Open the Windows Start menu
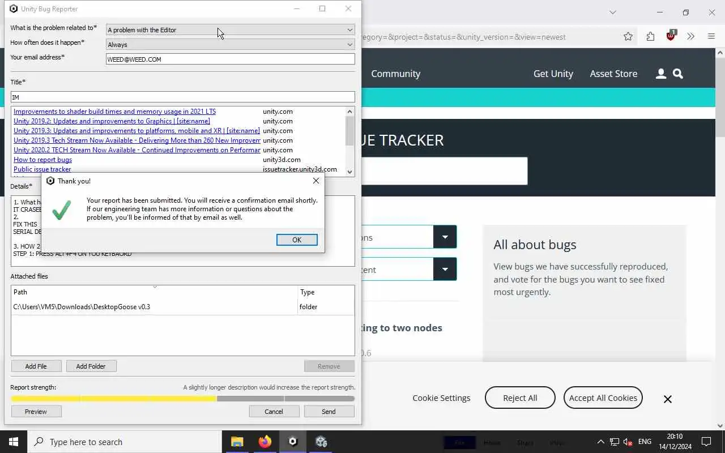Image resolution: width=725 pixels, height=453 pixels. 14,442
